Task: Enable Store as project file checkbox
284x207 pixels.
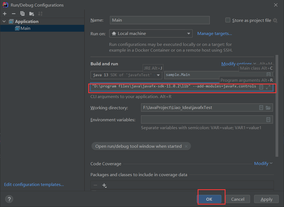Action: [228, 20]
